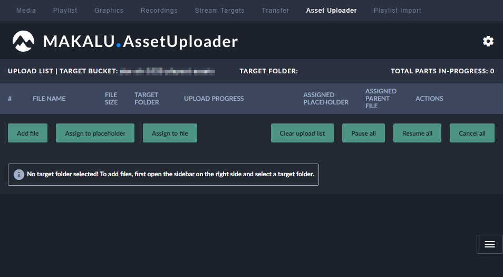503x277 pixels.
Task: Go to the Recordings tab
Action: pos(159,10)
